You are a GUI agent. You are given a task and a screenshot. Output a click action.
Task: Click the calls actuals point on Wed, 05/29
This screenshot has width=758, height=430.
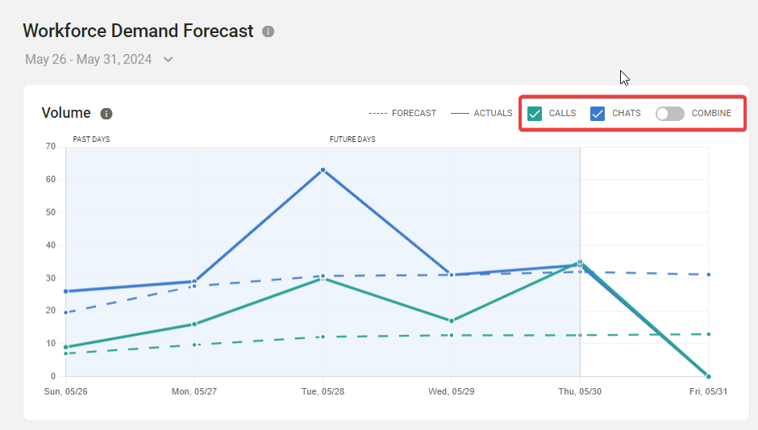[x=452, y=320]
